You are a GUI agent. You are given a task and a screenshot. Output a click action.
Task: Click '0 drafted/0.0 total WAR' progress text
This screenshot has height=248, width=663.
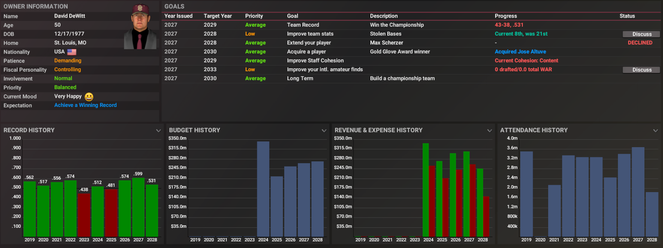pyautogui.click(x=525, y=70)
